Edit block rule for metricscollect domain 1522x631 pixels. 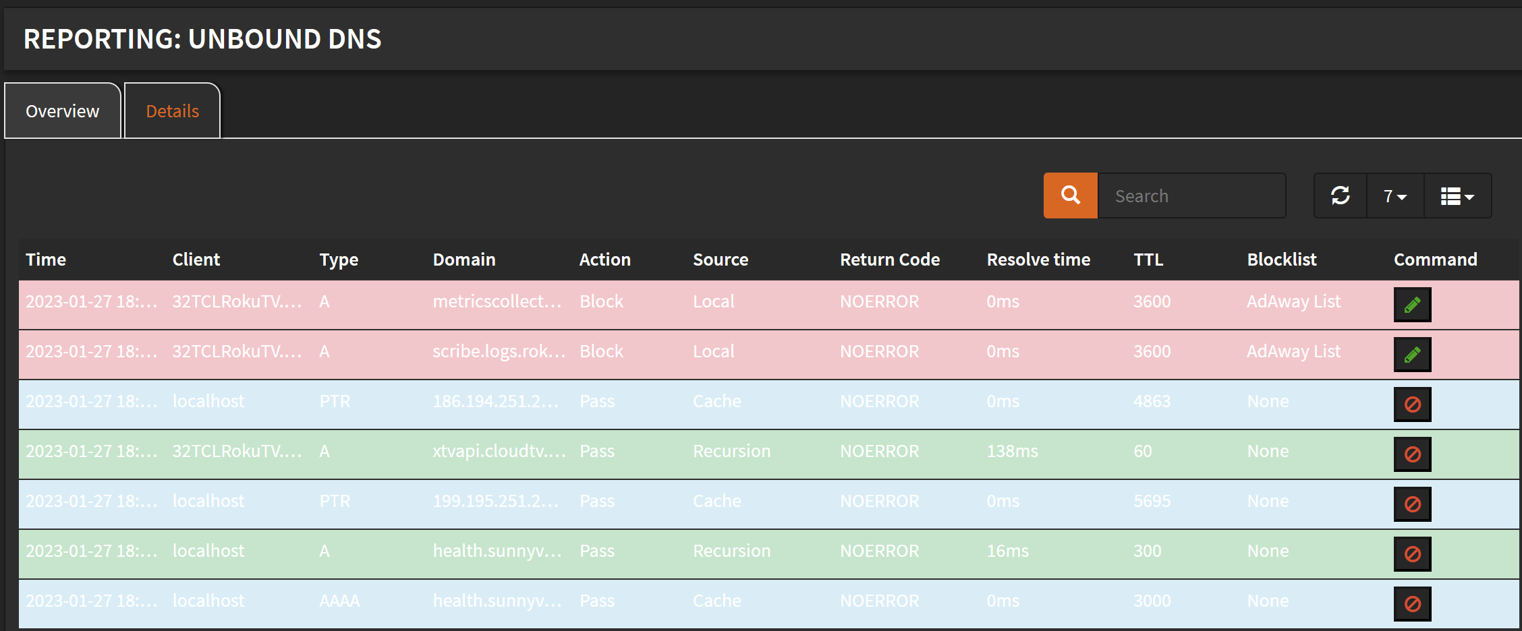pyautogui.click(x=1412, y=304)
